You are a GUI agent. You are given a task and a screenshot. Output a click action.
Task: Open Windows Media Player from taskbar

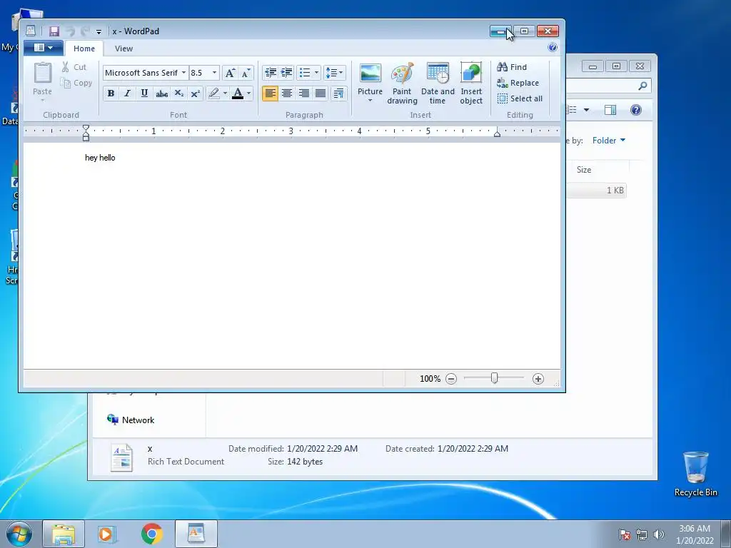point(107,534)
